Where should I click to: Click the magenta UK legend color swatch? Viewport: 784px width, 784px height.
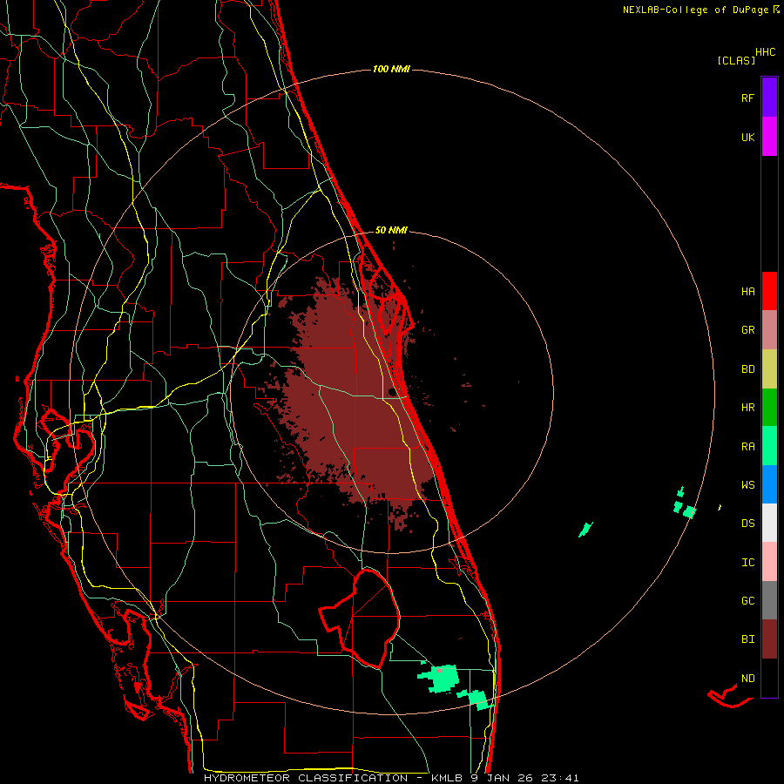click(769, 137)
